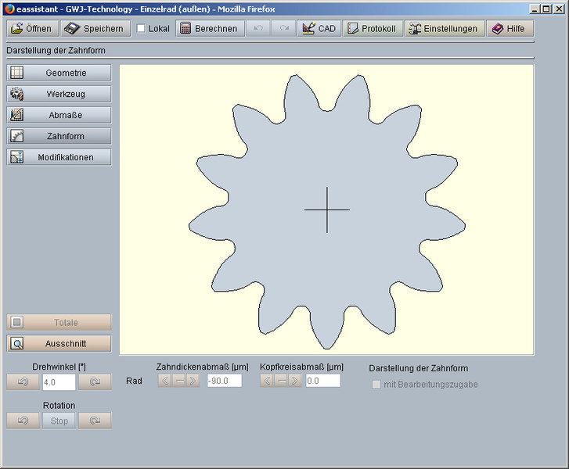Click the Drehwinkel angle input field
Image resolution: width=569 pixels, height=469 pixels.
[x=59, y=381]
